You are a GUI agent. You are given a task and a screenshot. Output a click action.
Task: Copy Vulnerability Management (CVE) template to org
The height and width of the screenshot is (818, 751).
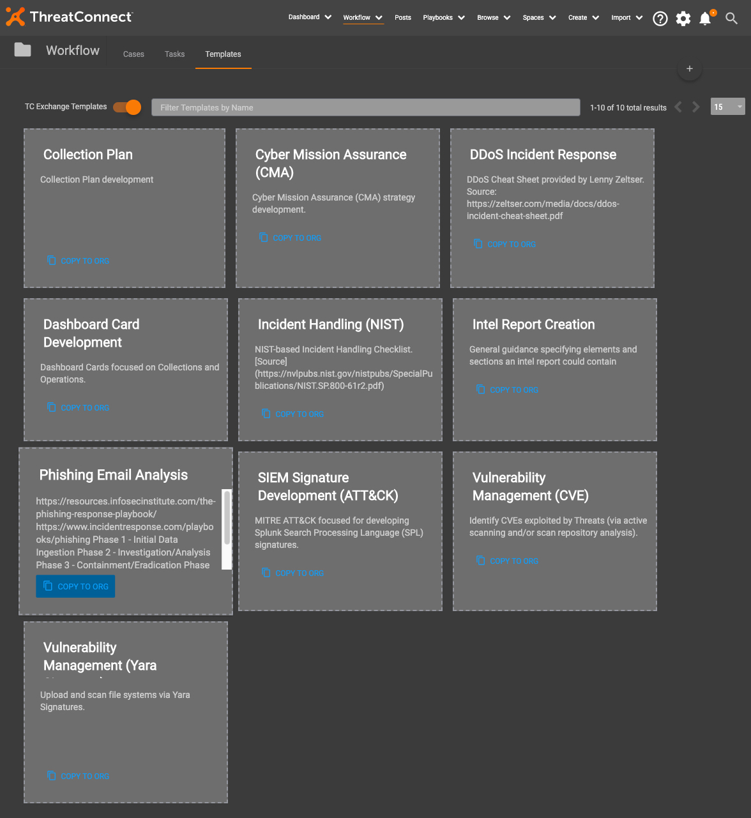(x=508, y=561)
